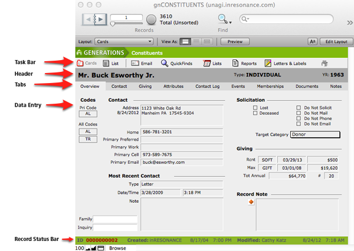Click the Email envelope icon
This screenshot has width=354, height=251.
click(135, 63)
